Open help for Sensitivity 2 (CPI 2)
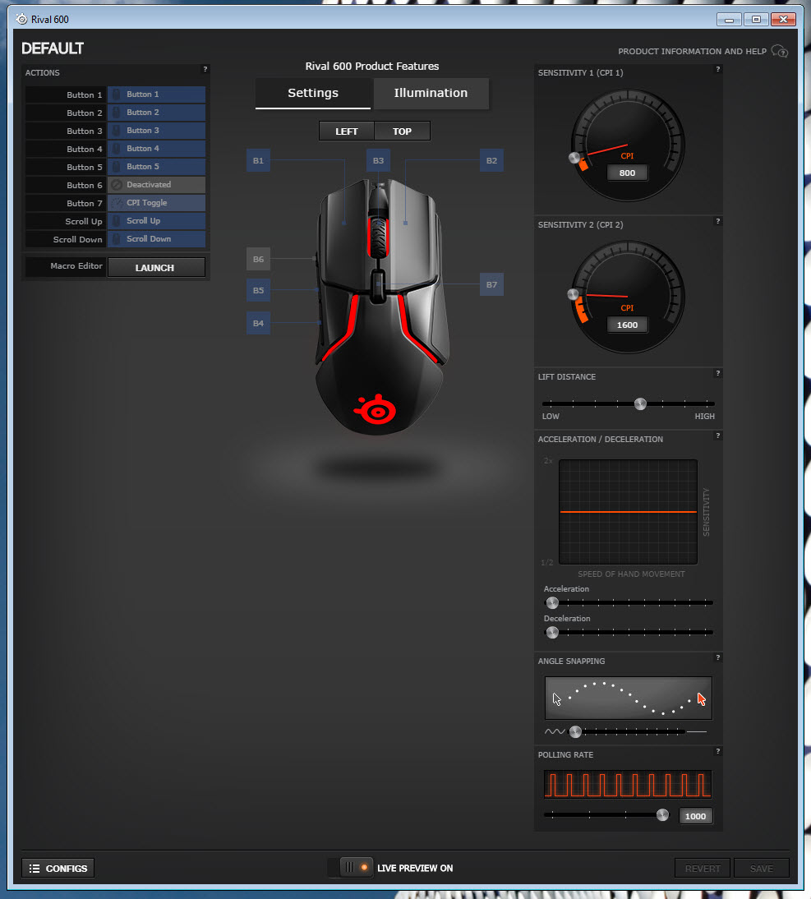The width and height of the screenshot is (811, 899). (x=717, y=221)
